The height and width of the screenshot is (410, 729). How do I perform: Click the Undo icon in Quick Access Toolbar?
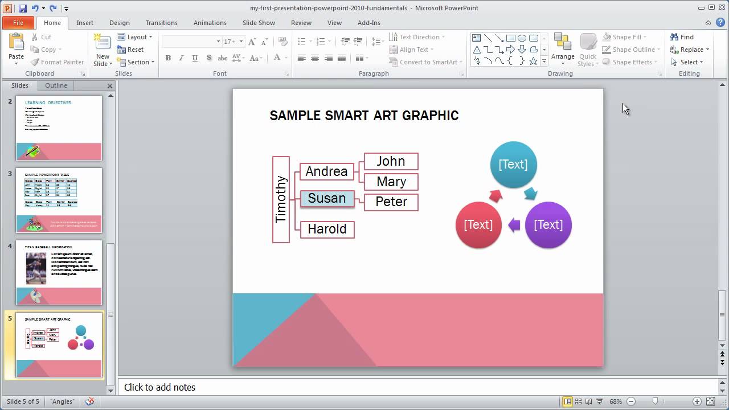35,9
